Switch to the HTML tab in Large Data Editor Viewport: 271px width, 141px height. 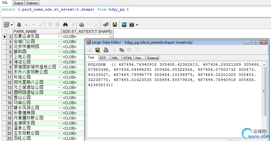click(x=128, y=58)
